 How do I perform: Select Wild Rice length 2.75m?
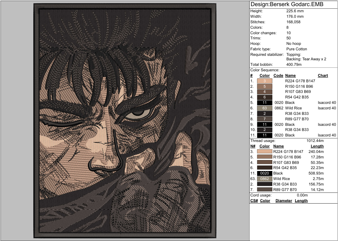[x=318, y=179]
